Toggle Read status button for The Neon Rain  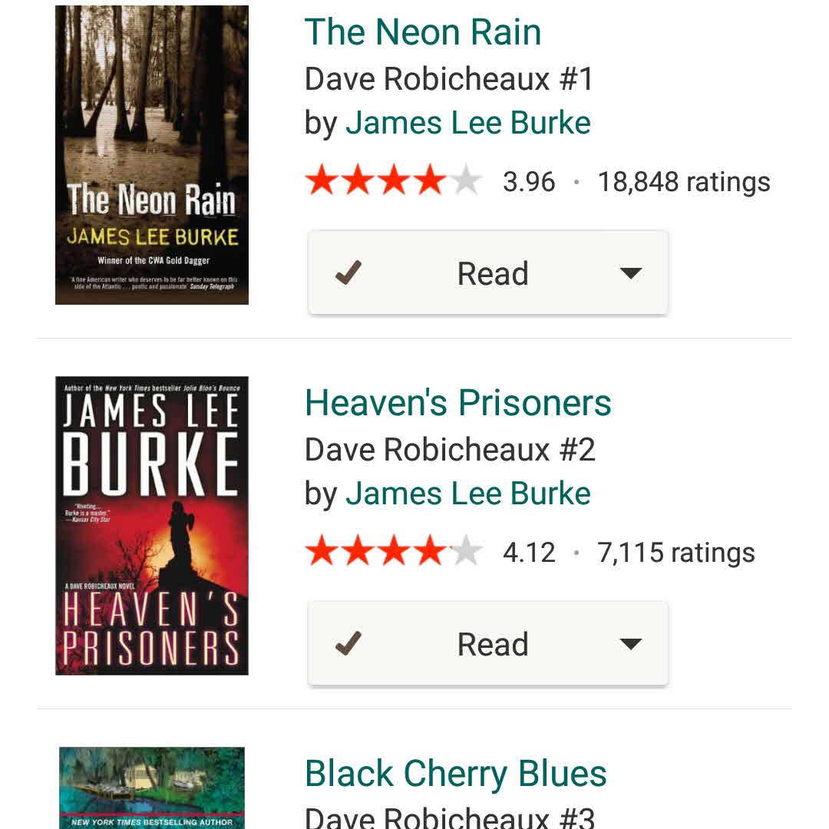[x=492, y=273]
